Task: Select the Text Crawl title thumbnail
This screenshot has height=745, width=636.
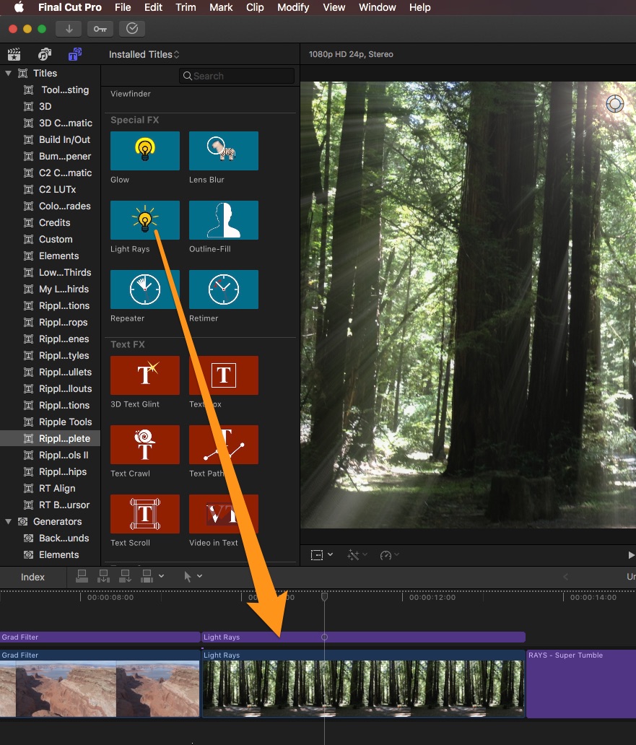Action: tap(145, 445)
